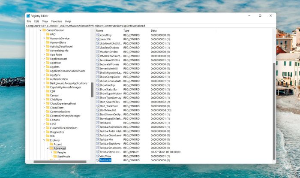The image size is (300, 178).
Task: Collapse the CurrentVersion tree node
Action: [x=40, y=30]
